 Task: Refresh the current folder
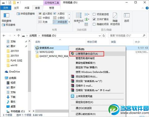click(104, 36)
